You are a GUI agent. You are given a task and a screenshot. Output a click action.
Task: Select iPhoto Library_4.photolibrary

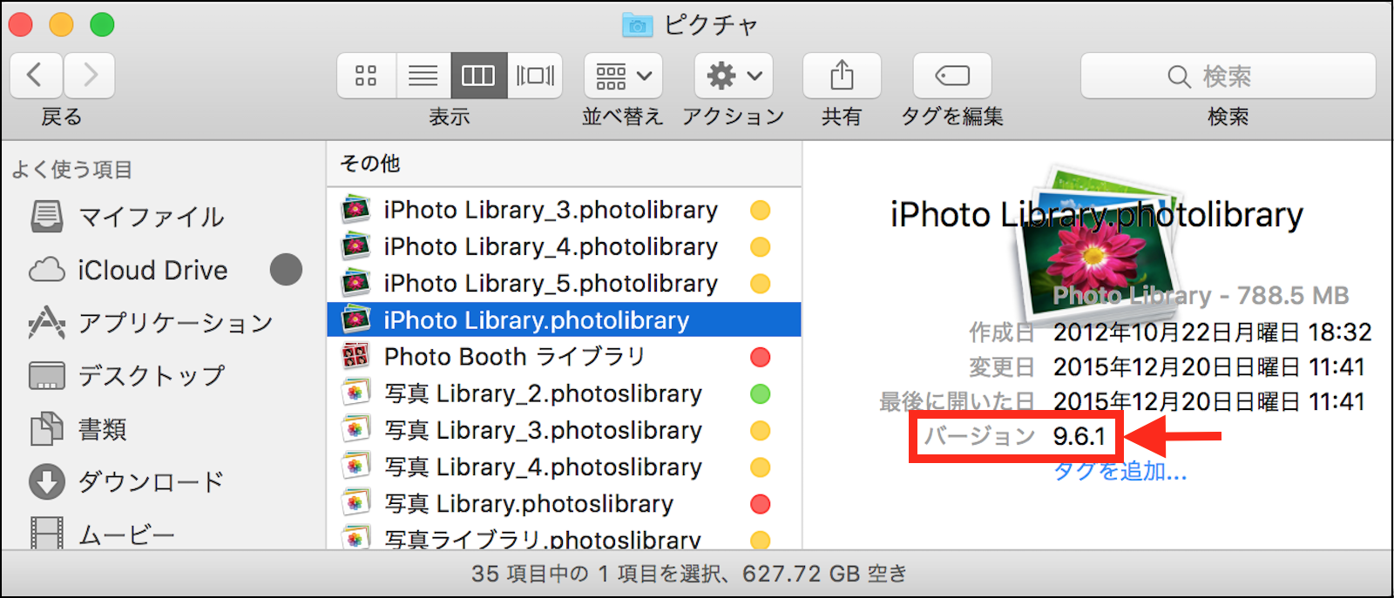[564, 247]
